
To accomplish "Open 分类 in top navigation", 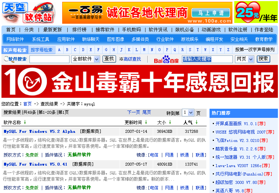I will 29,30.
